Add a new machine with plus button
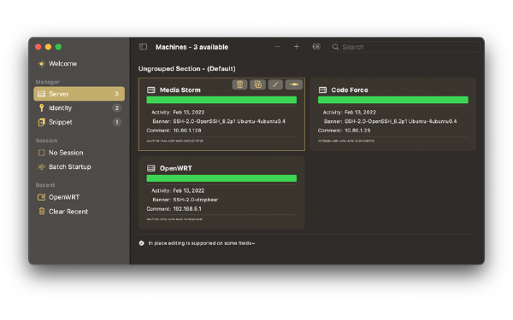Screen dimensions: 513x320 297,47
